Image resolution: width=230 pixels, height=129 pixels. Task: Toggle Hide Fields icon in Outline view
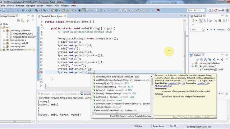click(210, 59)
